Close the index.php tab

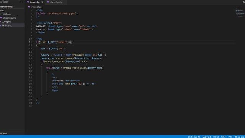pos(42,2)
